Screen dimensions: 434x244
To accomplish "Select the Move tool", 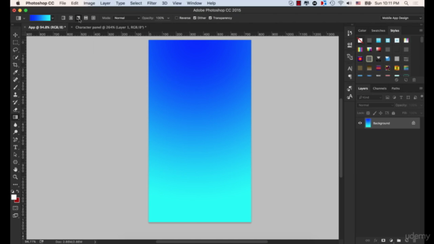I will [x=15, y=35].
